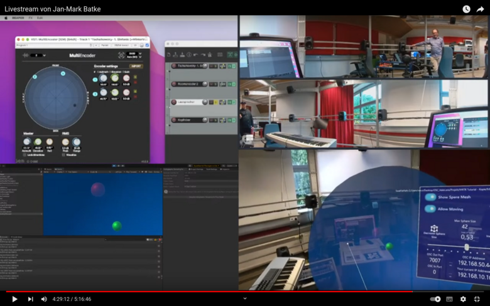
Task: Open the REAPER menu
Action: [18, 18]
